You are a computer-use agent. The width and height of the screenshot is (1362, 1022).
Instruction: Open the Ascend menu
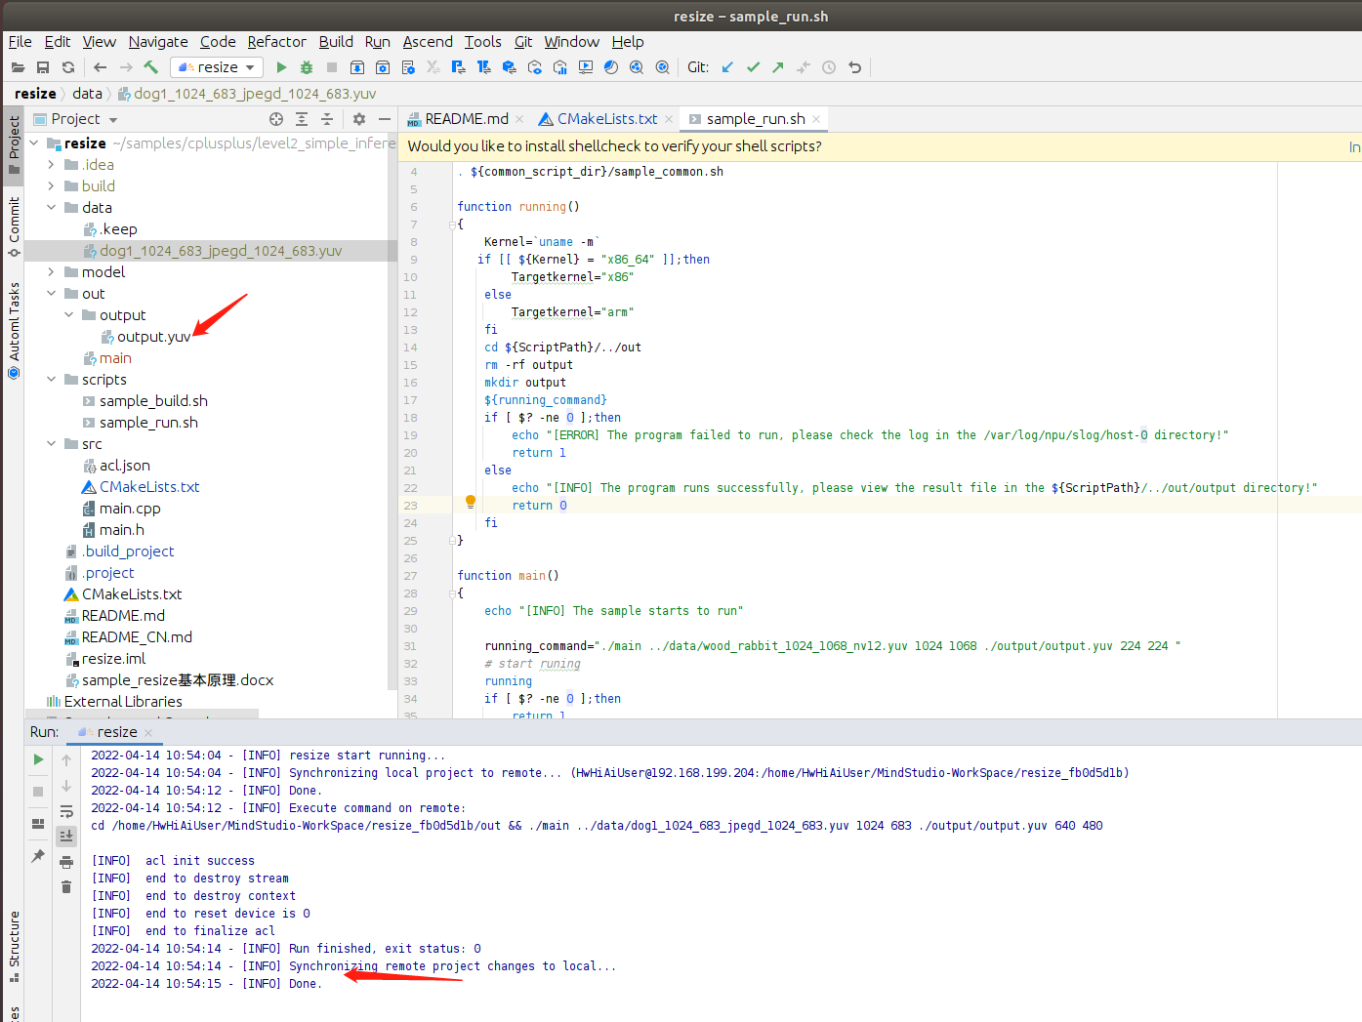pyautogui.click(x=428, y=42)
